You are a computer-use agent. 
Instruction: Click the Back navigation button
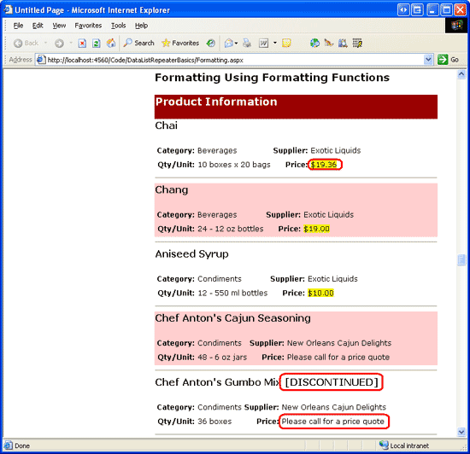26,43
